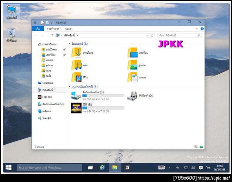Screen dimensions: 232x182
Task: Open the Documents folder in main pane
Action: click(133, 77)
